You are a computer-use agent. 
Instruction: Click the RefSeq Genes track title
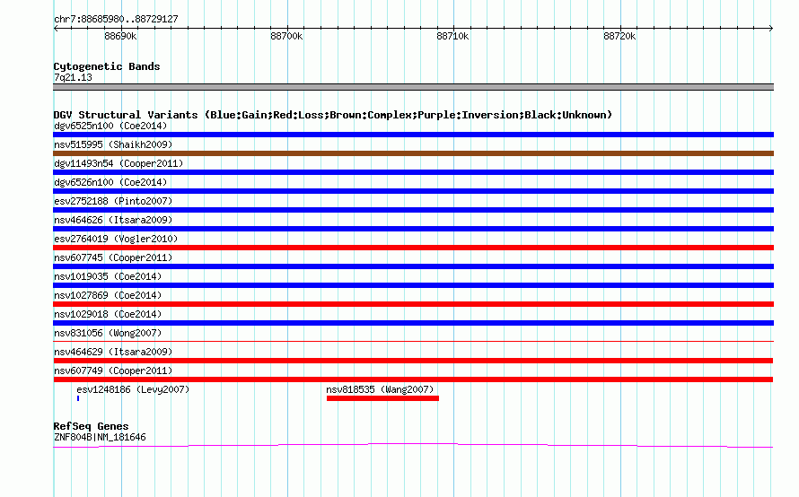click(x=92, y=426)
